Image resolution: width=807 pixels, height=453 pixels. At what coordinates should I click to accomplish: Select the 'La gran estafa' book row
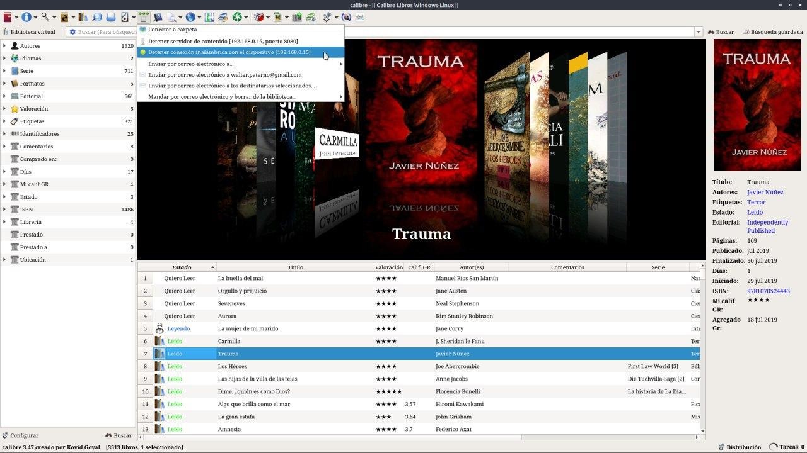click(x=419, y=417)
